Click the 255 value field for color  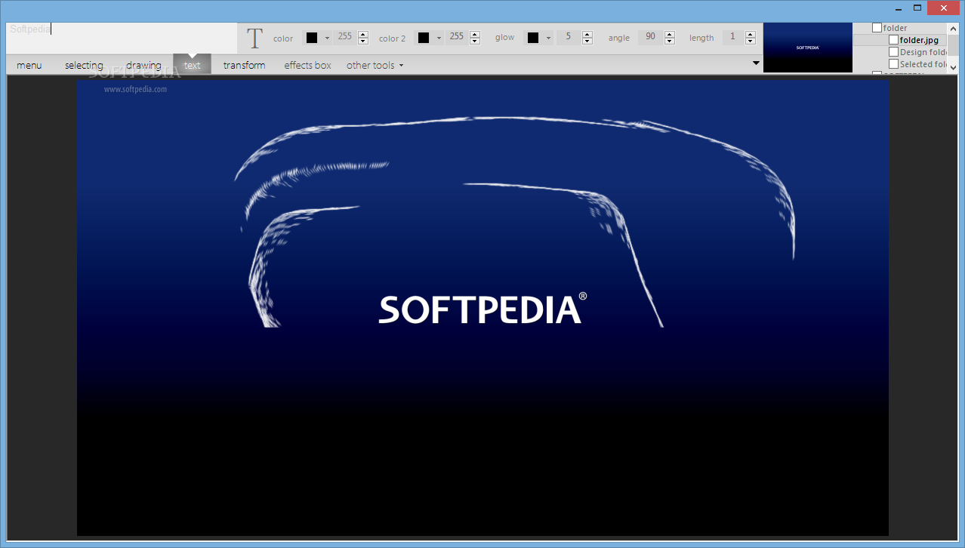pos(345,37)
